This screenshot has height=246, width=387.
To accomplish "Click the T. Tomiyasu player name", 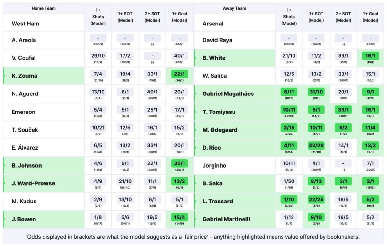I will pyautogui.click(x=219, y=112).
